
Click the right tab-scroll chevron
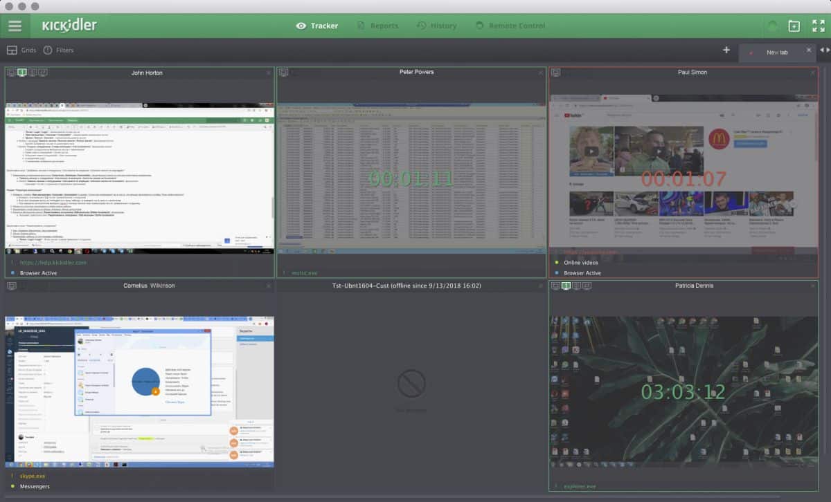click(x=828, y=50)
